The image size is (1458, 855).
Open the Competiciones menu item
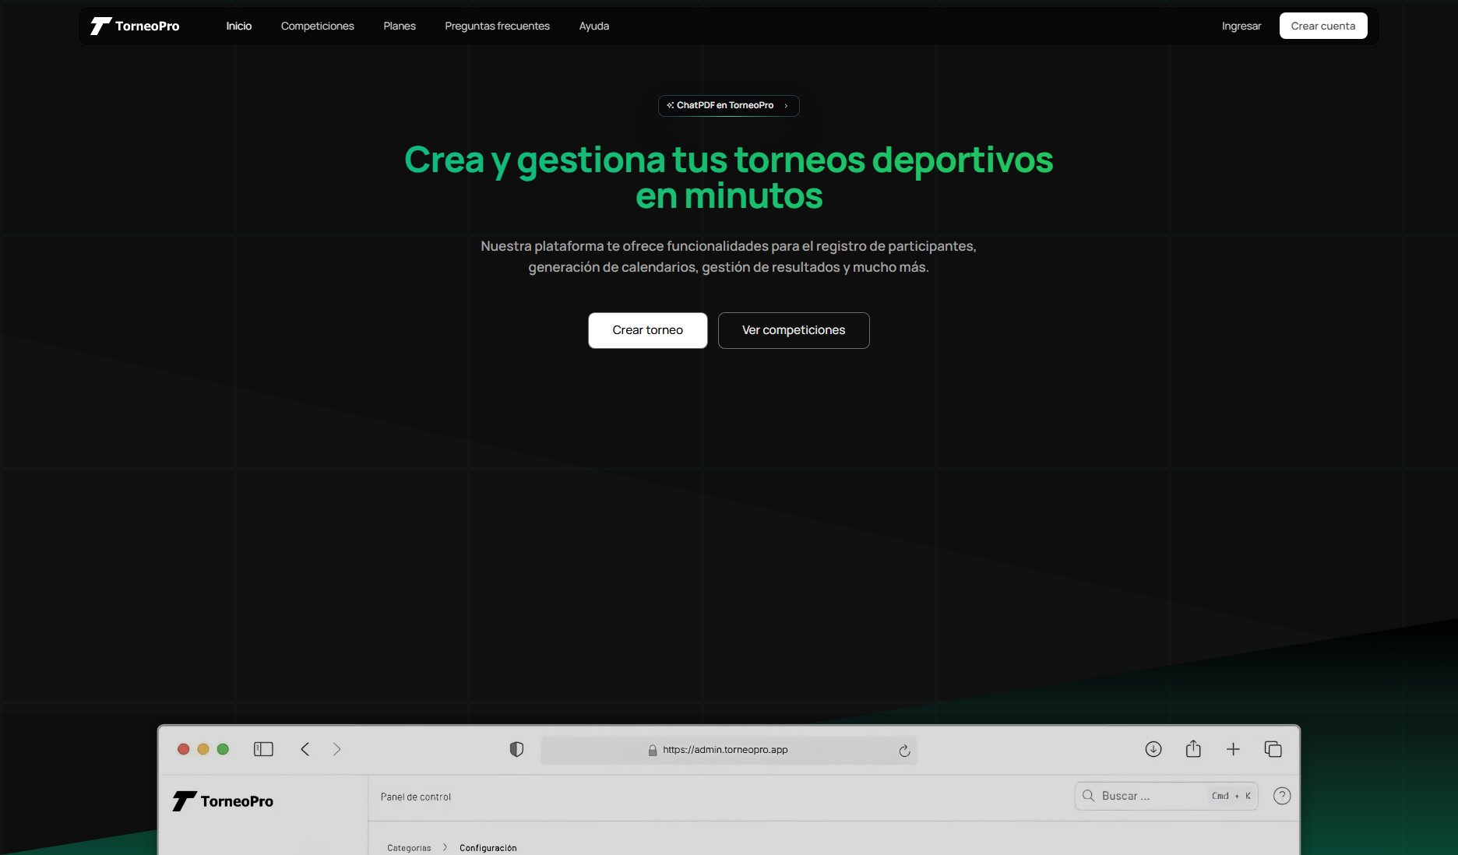click(x=316, y=26)
